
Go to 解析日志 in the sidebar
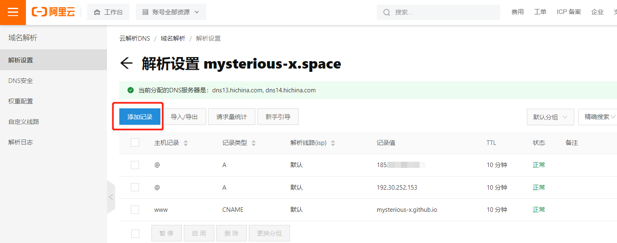click(21, 142)
